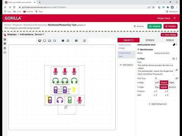
Task: Click the document icon at toolbar end
Action: (x=85, y=41)
